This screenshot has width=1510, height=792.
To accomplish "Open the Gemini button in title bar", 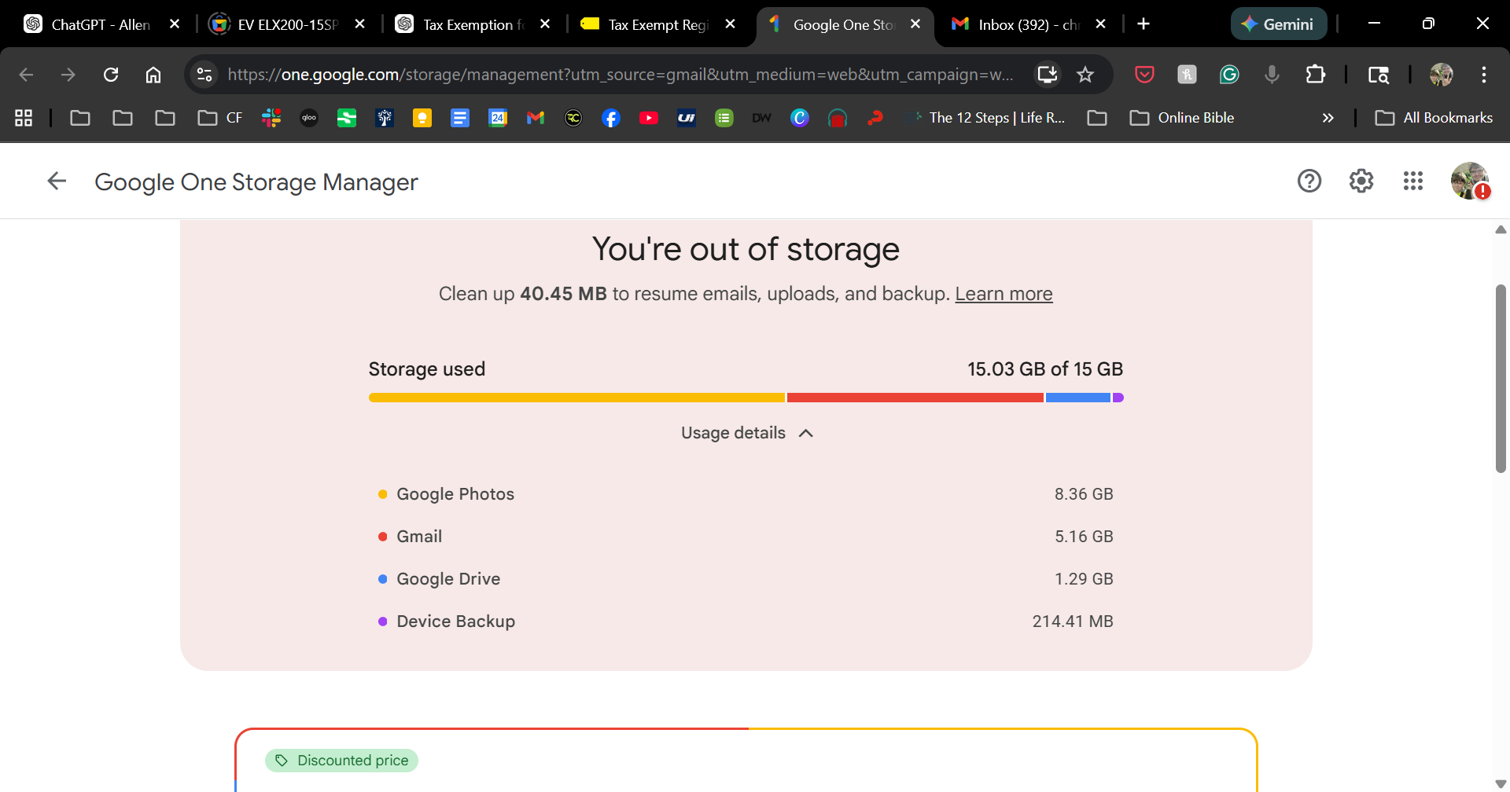I will point(1278,24).
